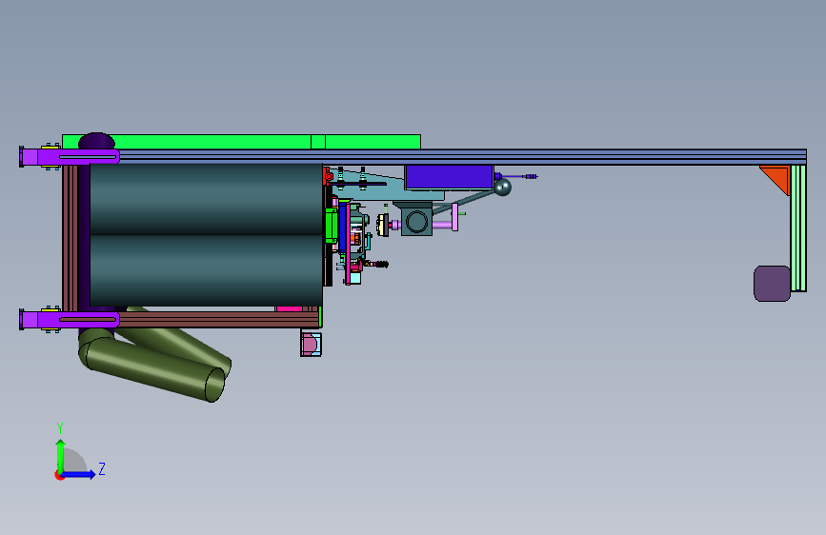This screenshot has height=535, width=826.
Task: Select the purple rounded block at lower right
Action: (773, 284)
